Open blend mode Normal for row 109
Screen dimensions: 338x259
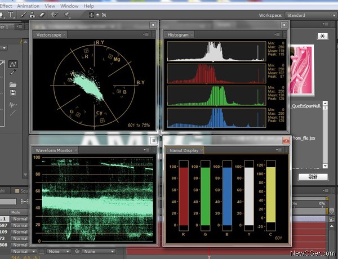pyautogui.click(x=20, y=232)
